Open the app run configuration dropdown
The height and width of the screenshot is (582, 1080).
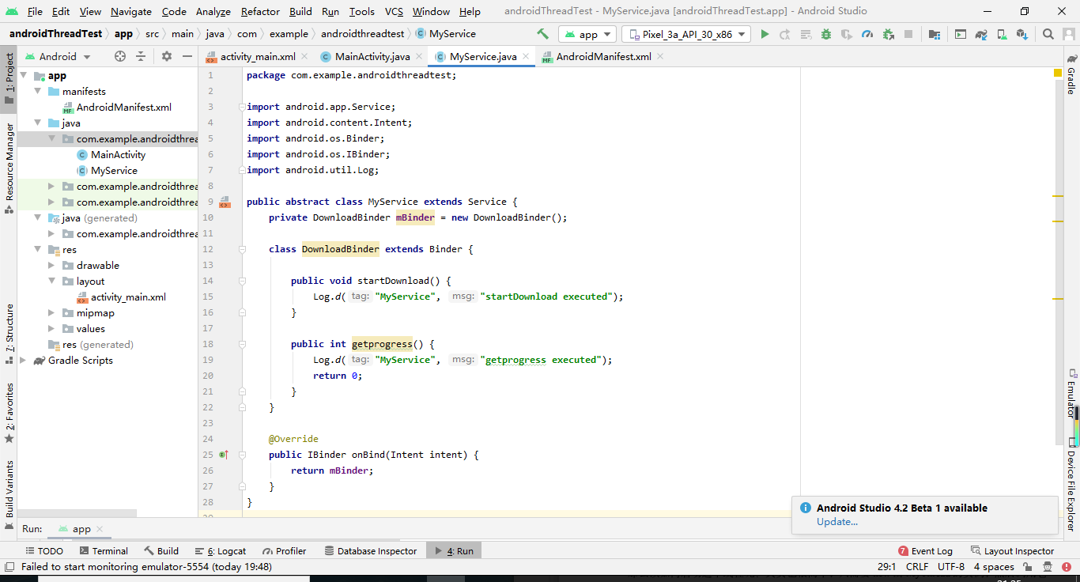(x=587, y=34)
